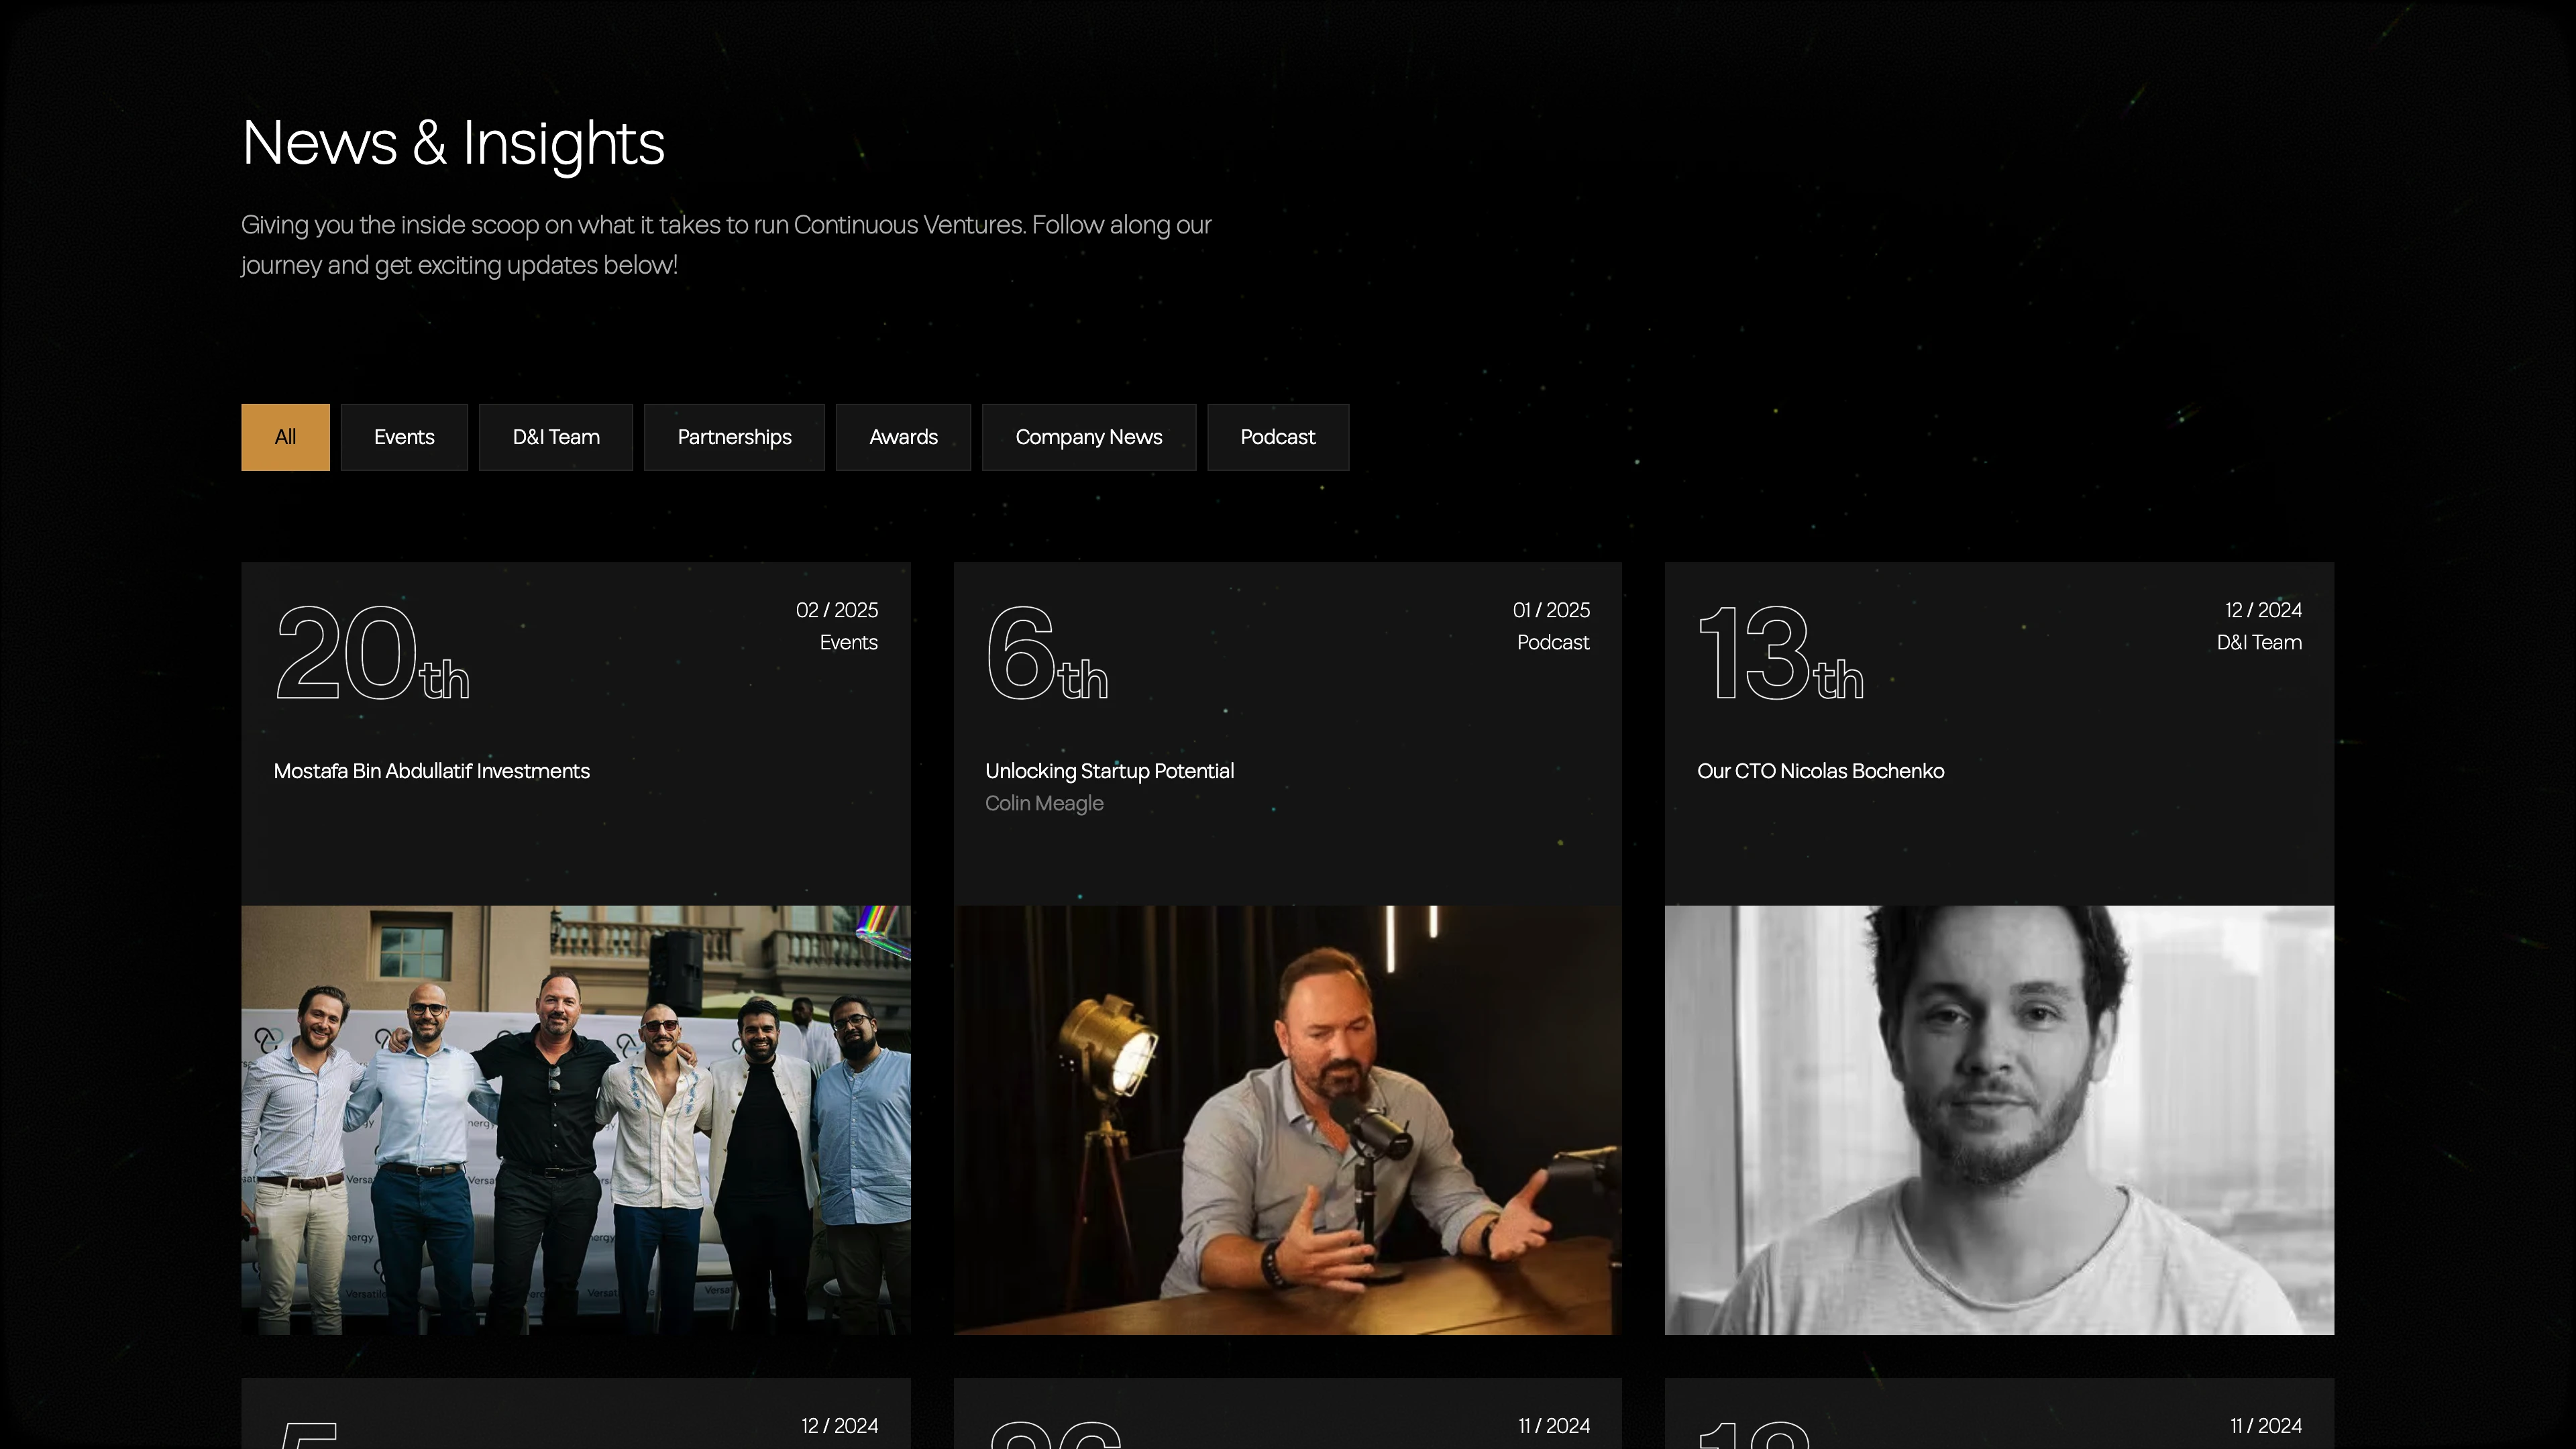Click the black-and-white portrait thumbnail
Screen dimensions: 2576x1449
(x=1999, y=1120)
